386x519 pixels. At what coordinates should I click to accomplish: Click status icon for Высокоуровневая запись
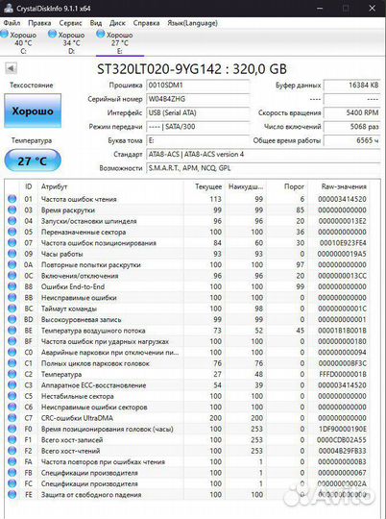tap(12, 319)
